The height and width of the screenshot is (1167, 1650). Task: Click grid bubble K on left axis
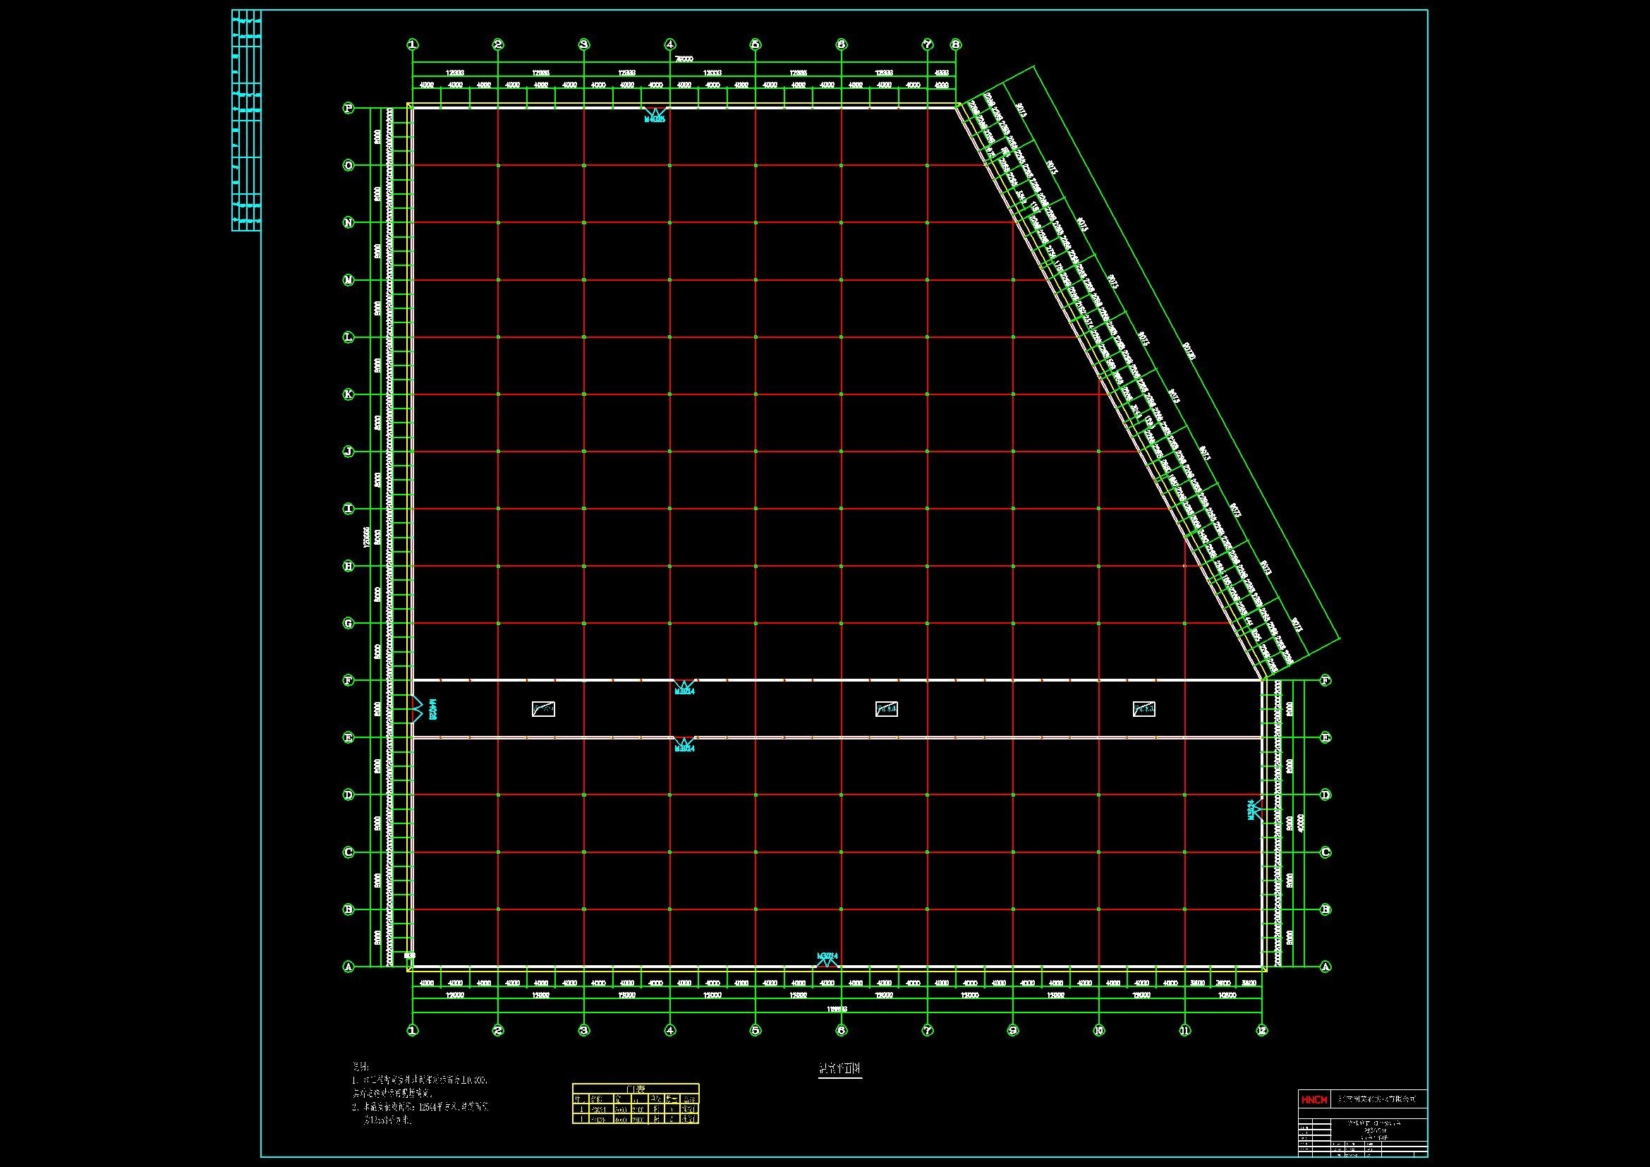pos(348,394)
